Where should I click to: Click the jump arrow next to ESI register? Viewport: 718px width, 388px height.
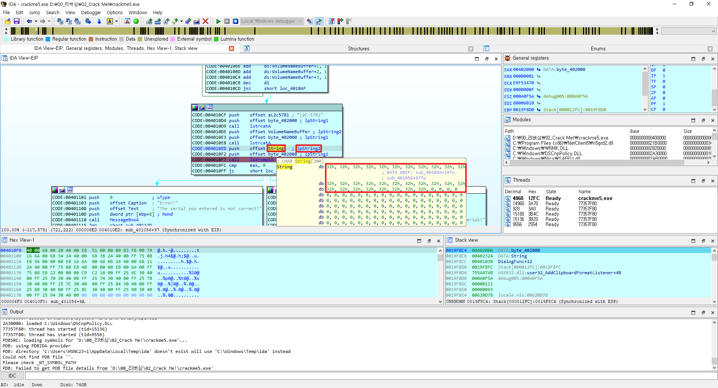[x=538, y=96]
